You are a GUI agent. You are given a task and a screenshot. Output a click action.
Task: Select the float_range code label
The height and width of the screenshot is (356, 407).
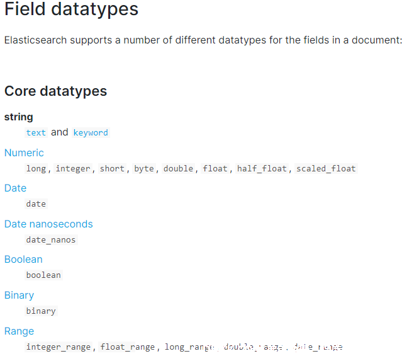pos(128,347)
